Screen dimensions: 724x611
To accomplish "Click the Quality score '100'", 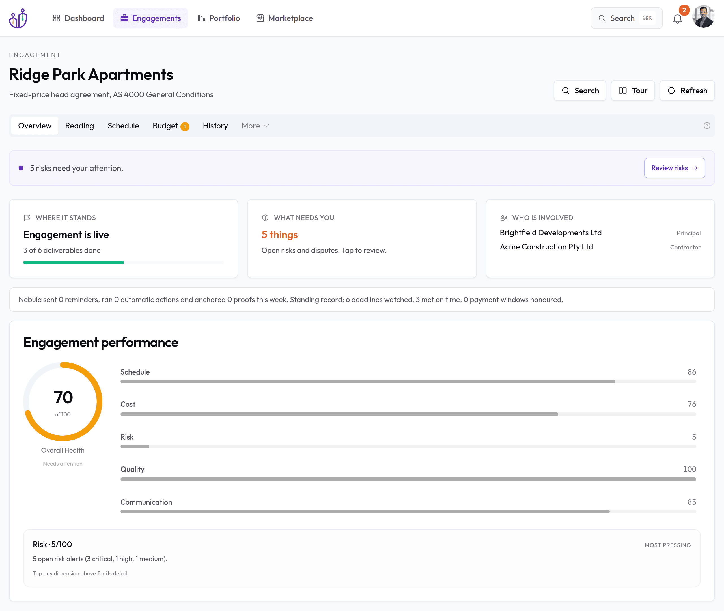I will tap(689, 469).
